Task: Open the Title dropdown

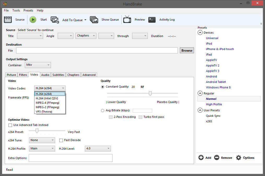Action: [x=30, y=36]
